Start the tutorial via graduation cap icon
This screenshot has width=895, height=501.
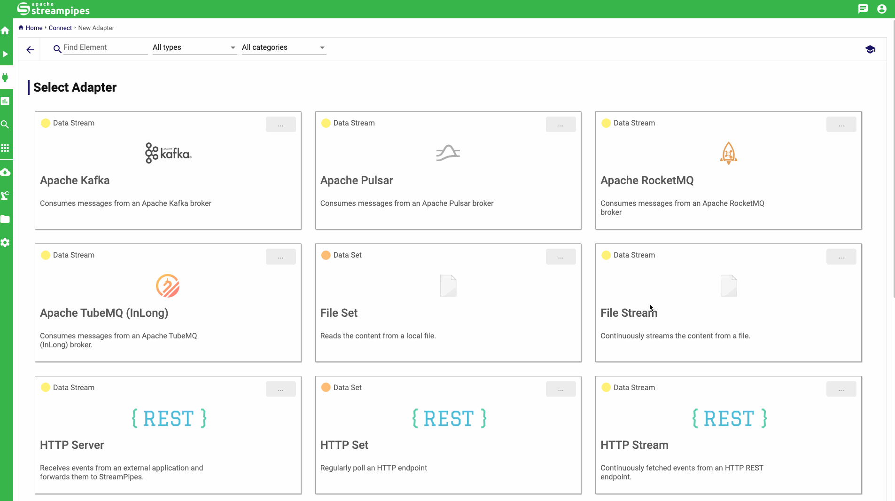pos(870,50)
